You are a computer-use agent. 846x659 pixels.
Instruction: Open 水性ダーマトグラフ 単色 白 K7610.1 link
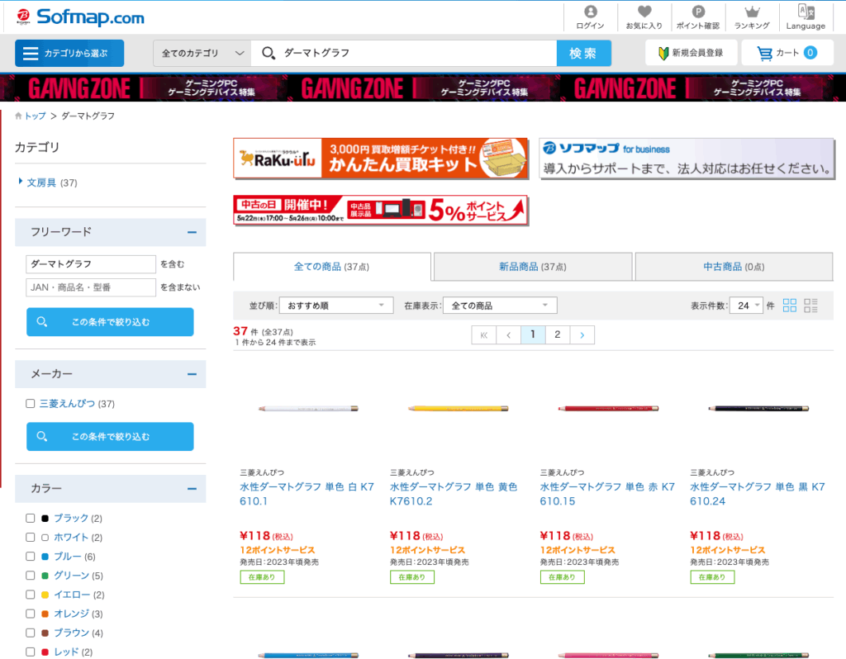pos(307,494)
